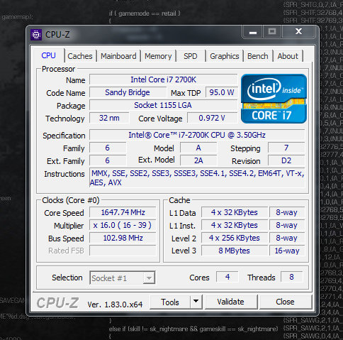
Task: Switch to the Mainboard tab
Action: tap(118, 56)
